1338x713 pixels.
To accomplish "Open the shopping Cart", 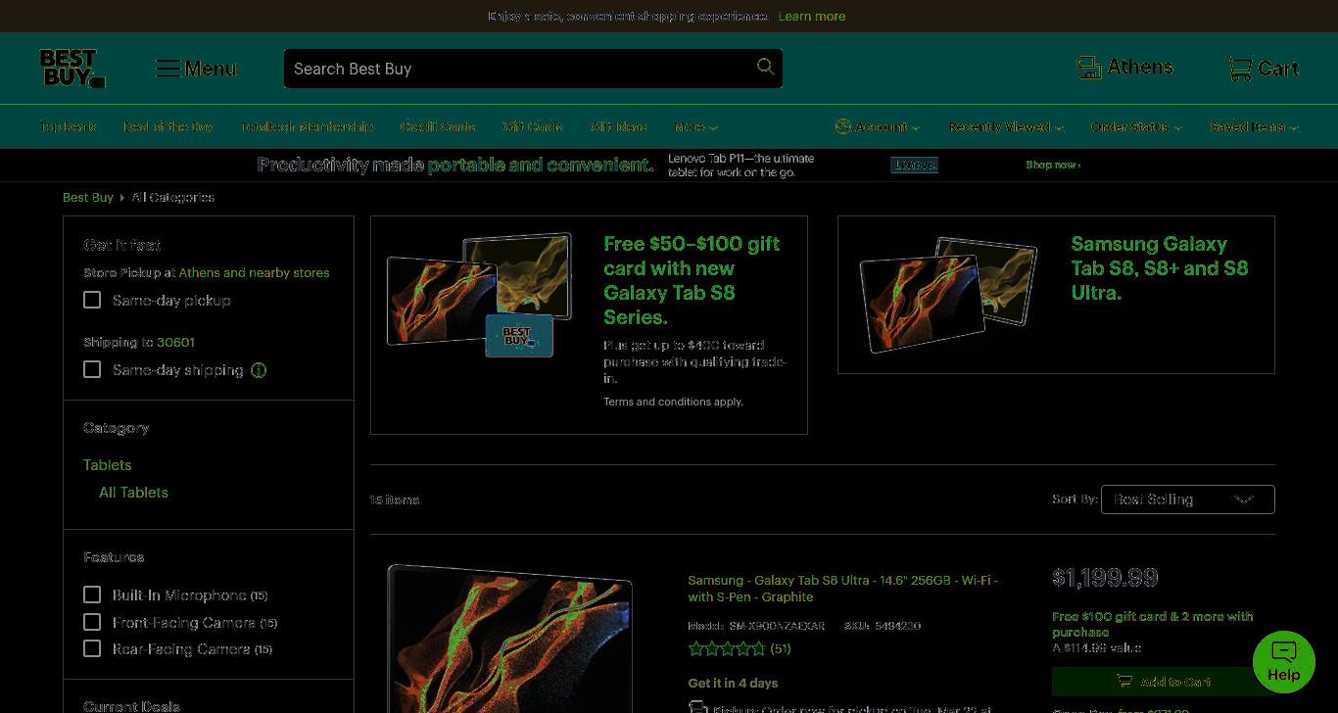I will [x=1263, y=69].
